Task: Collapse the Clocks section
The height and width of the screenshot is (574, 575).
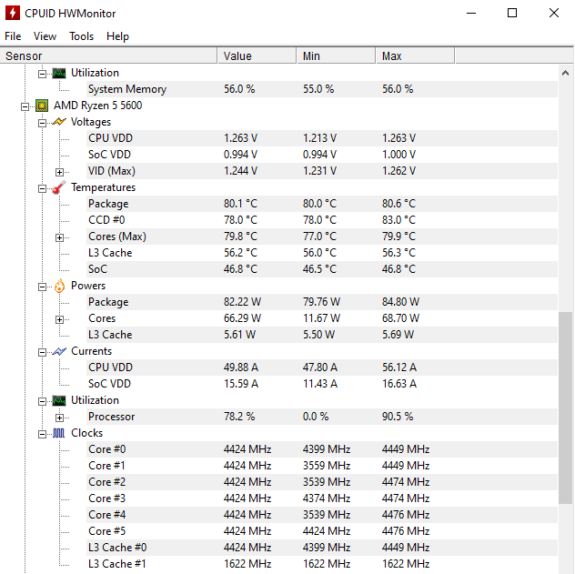Action: (42, 434)
